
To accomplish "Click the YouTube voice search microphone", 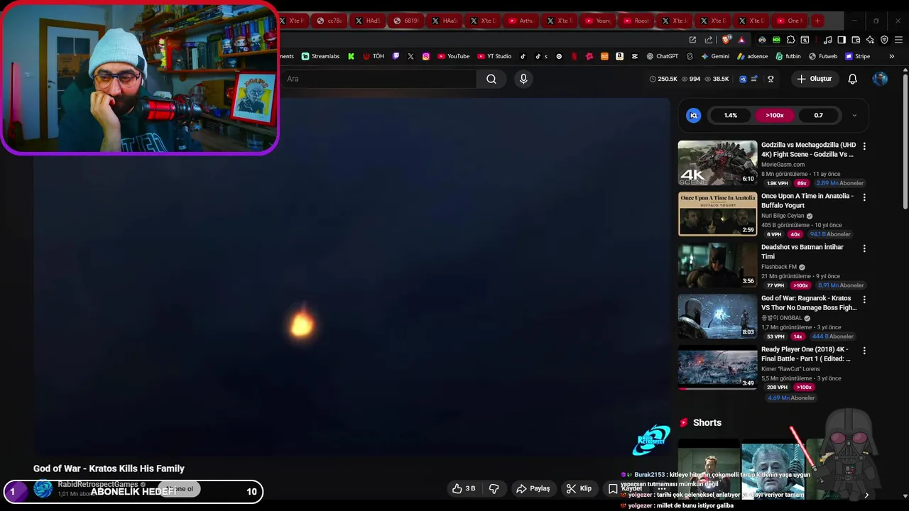I will (x=523, y=79).
